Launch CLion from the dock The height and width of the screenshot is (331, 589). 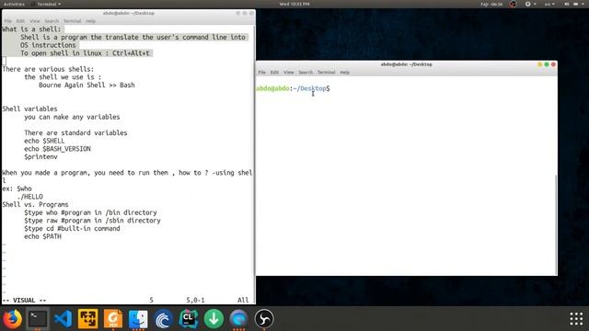coord(189,319)
